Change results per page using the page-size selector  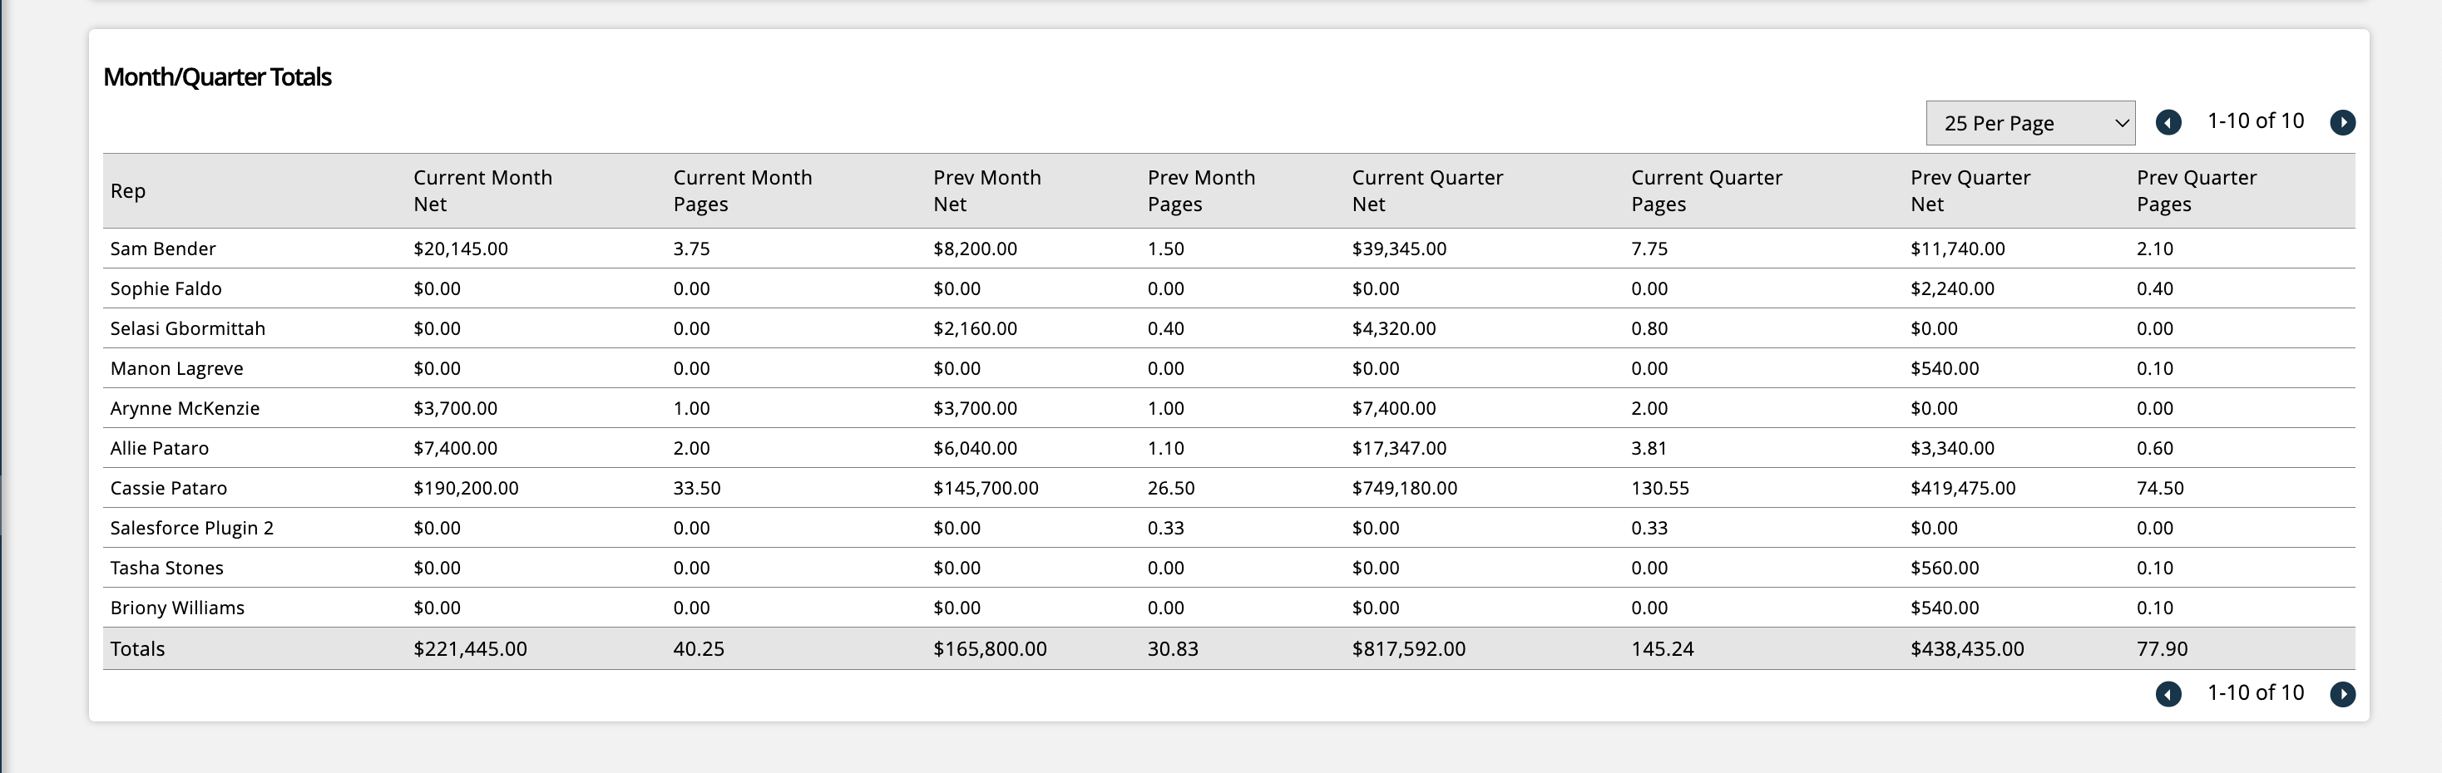tap(2029, 122)
